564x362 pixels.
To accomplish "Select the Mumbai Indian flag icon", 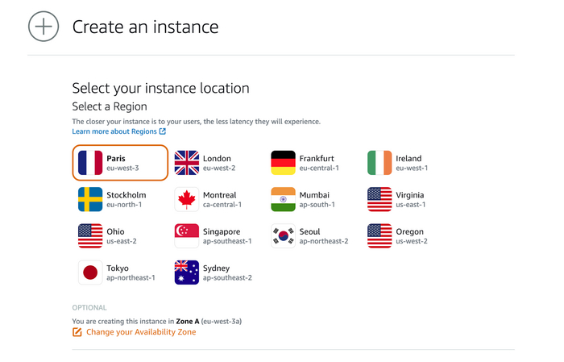I will [x=284, y=199].
